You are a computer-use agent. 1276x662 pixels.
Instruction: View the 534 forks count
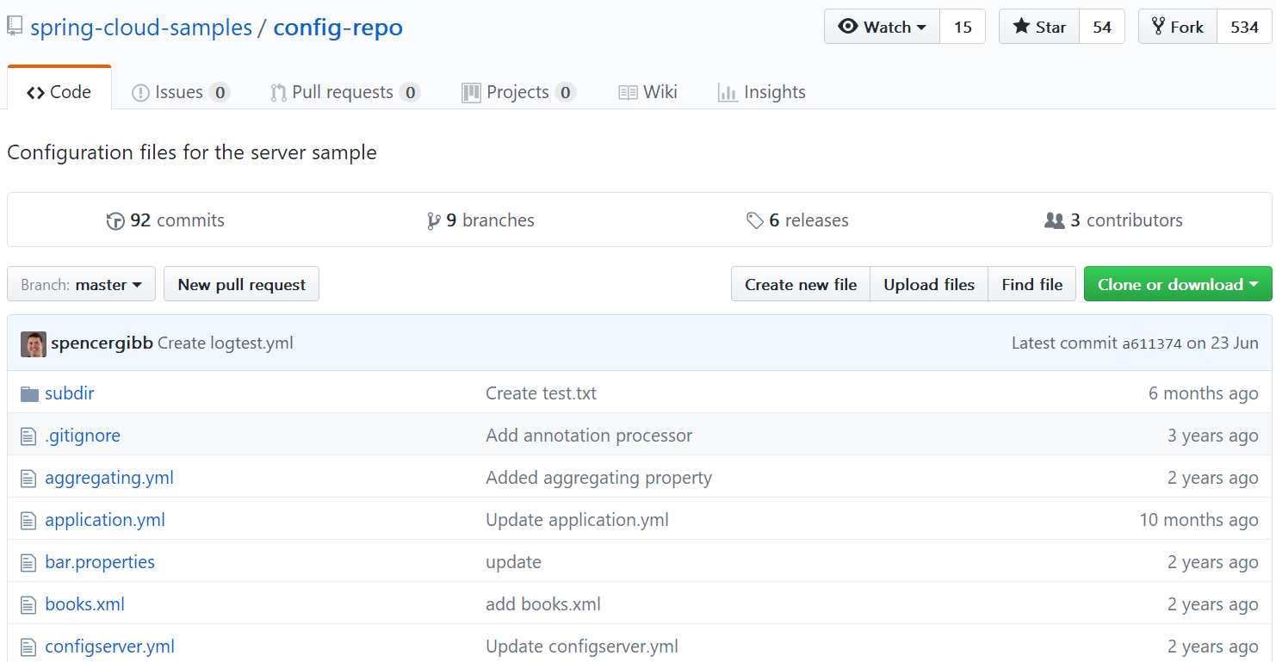(x=1244, y=27)
